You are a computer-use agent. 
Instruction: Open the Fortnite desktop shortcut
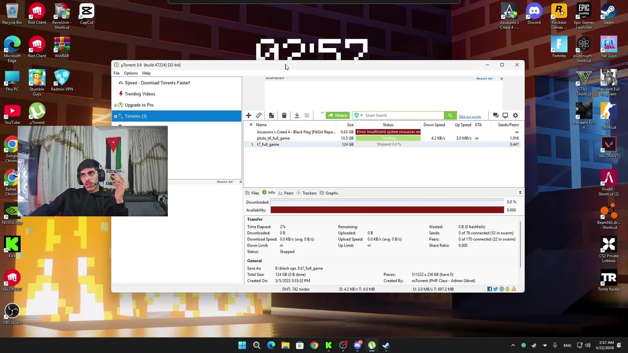click(x=559, y=48)
